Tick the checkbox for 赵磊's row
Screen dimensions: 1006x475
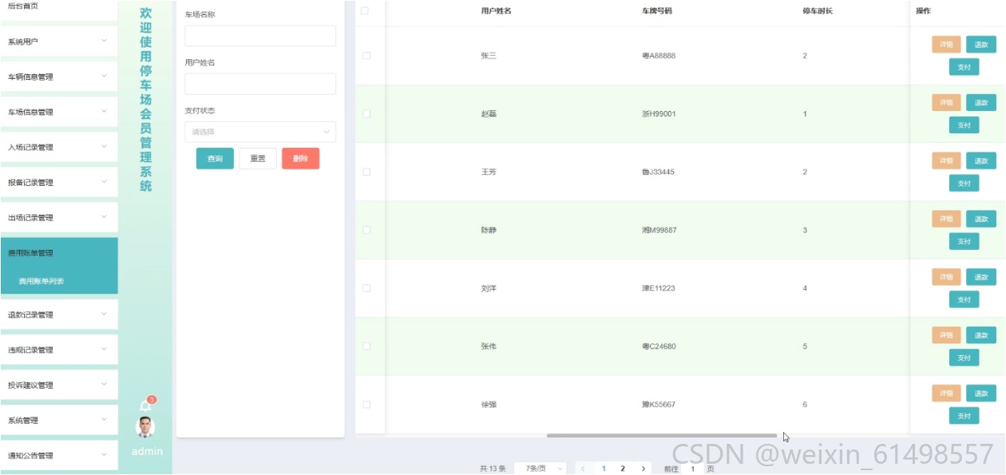click(x=366, y=114)
